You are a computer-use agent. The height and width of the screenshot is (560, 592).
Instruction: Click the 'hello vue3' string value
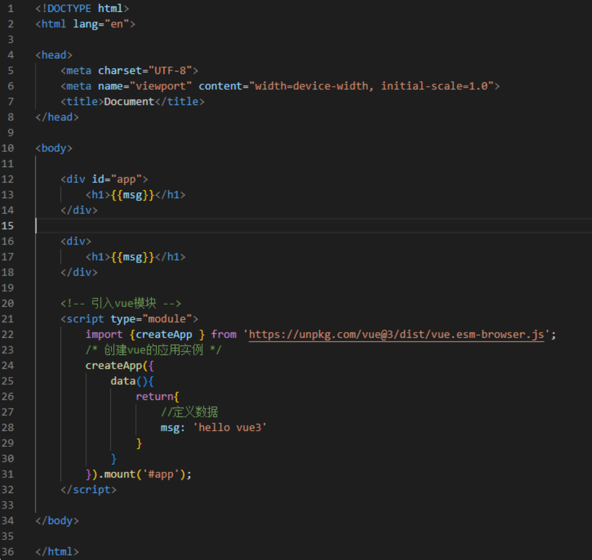230,427
